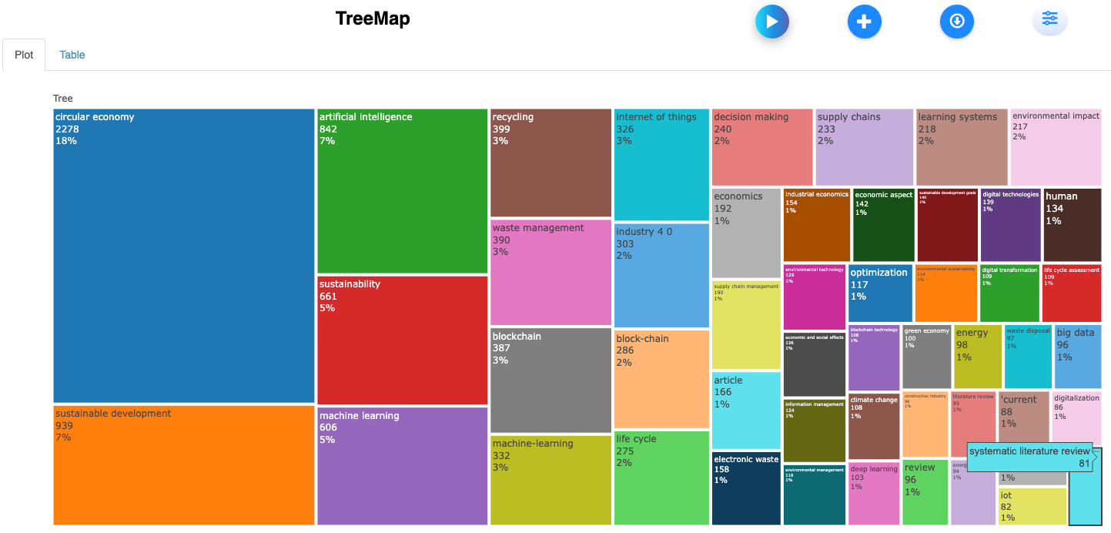Click the internet of things block
Screen dimensions: 1111x533
pos(661,164)
